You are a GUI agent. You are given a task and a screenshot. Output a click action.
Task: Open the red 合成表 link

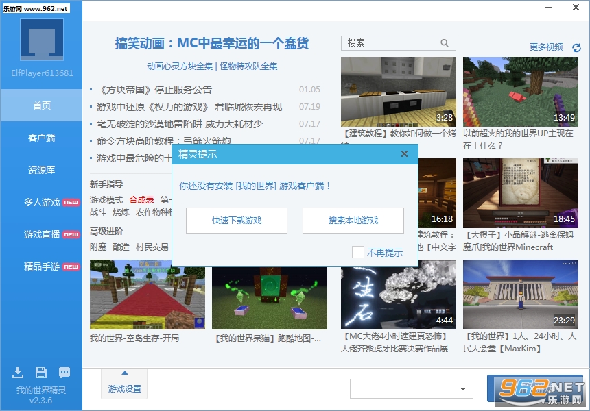click(141, 200)
